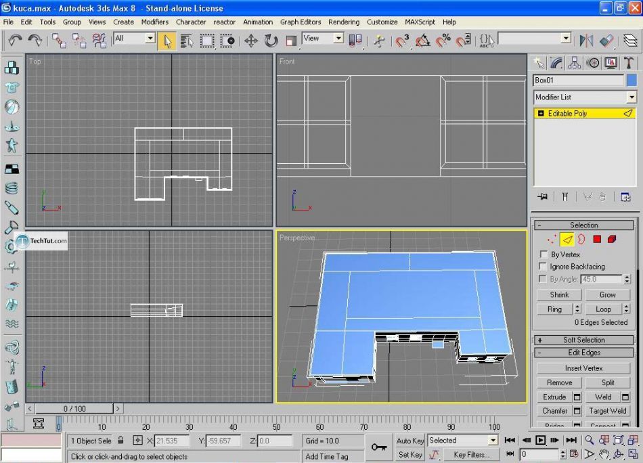Open the Layer Manager icon
Screen dimensions: 643x463
[630, 41]
